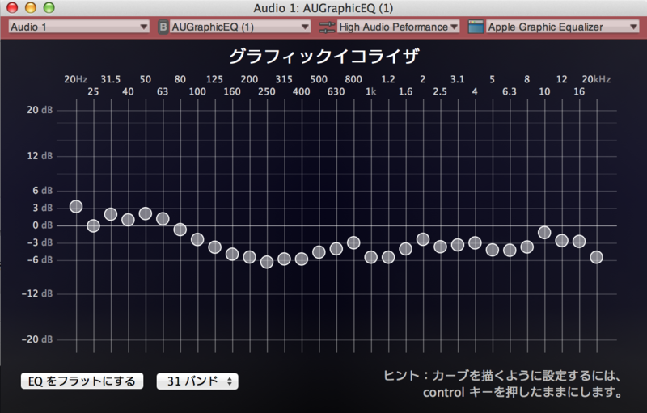Click the 16 kHz band slider knob

coord(579,242)
